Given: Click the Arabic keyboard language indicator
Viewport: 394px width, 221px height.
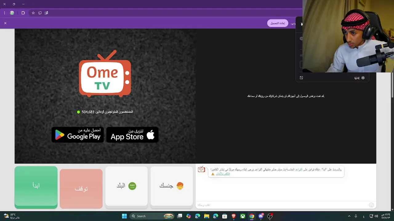Looking at the screenshot, I should click(364, 216).
